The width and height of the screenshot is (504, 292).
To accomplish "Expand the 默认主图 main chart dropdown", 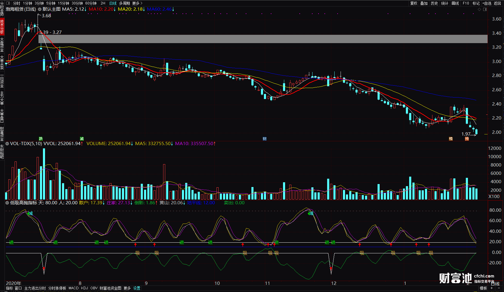I will [40, 10].
